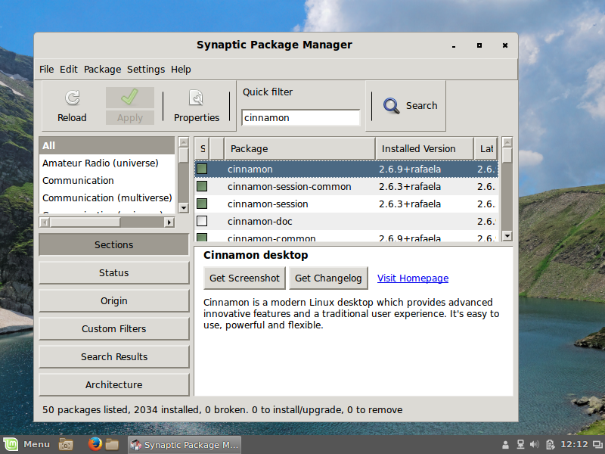Click the workspace icon right of the clock
Image resolution: width=605 pixels, height=454 pixels.
click(597, 445)
